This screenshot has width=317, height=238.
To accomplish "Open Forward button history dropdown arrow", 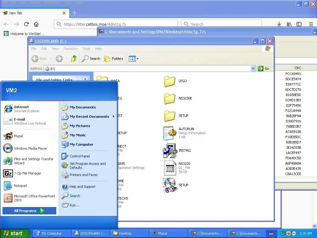I will 66,59.
